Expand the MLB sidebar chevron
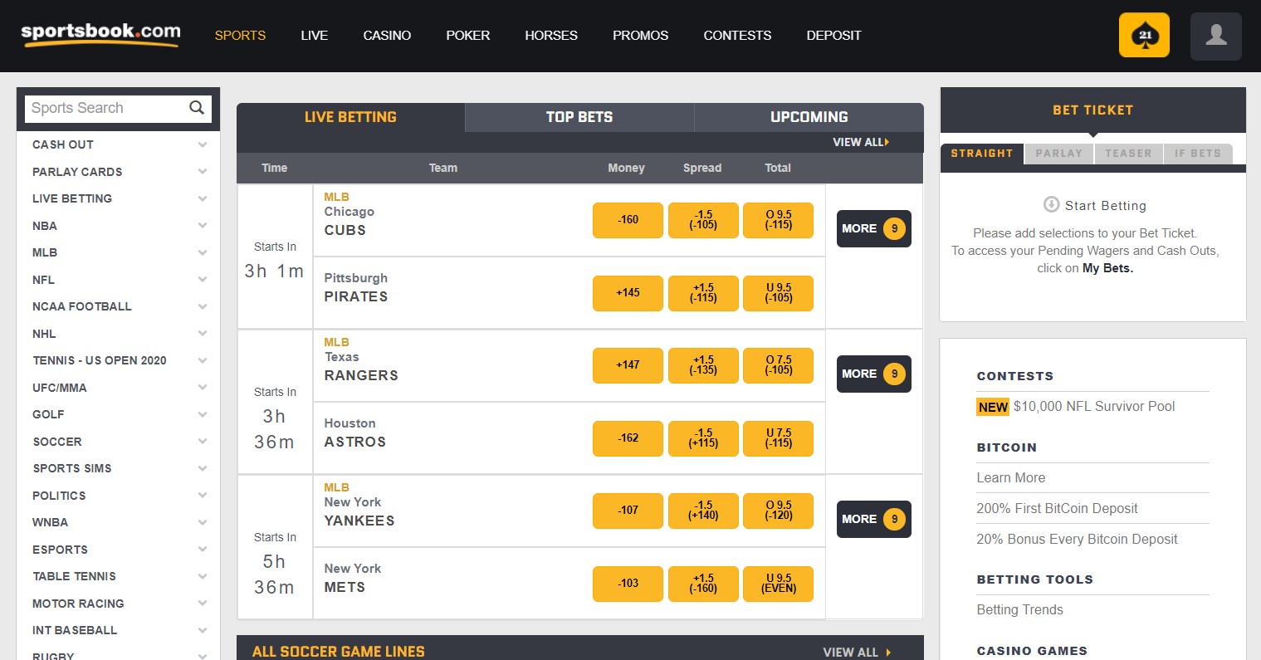 (x=203, y=252)
